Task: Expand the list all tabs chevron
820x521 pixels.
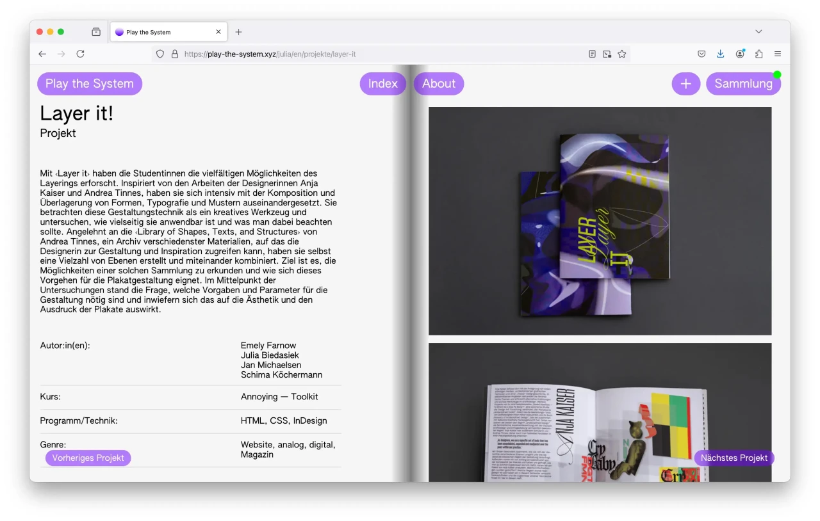Action: (758, 32)
